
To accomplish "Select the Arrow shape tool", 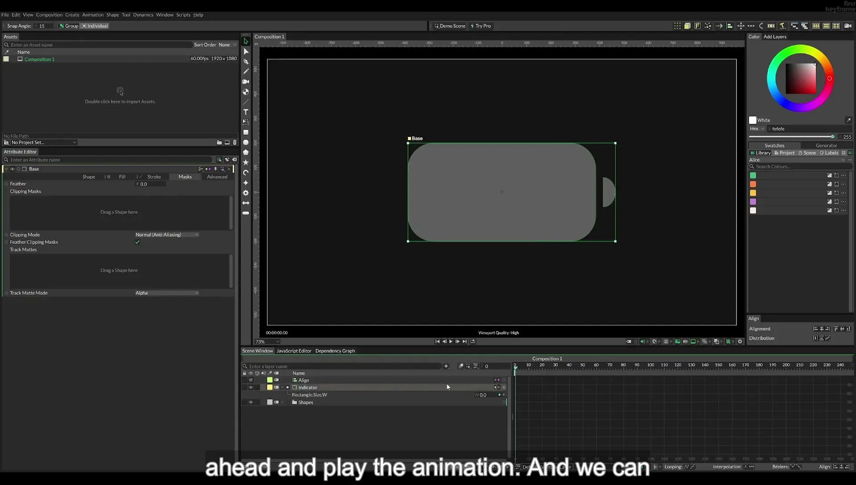I will (246, 203).
